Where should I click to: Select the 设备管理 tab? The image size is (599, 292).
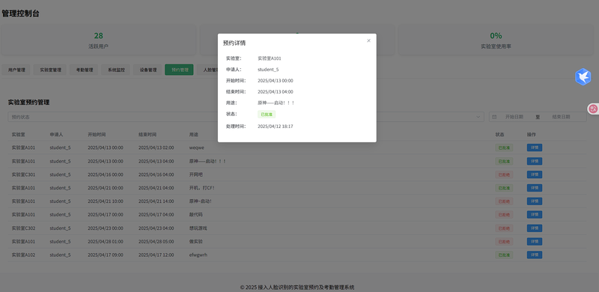click(148, 70)
